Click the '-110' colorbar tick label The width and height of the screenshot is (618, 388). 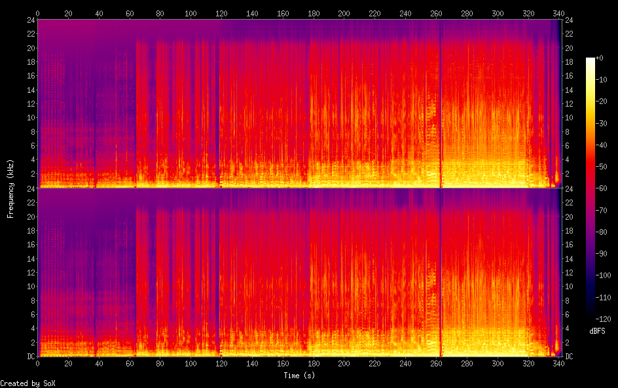coord(603,298)
